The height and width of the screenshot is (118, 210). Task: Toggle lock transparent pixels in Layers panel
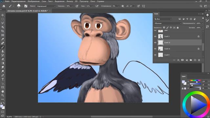164,28
